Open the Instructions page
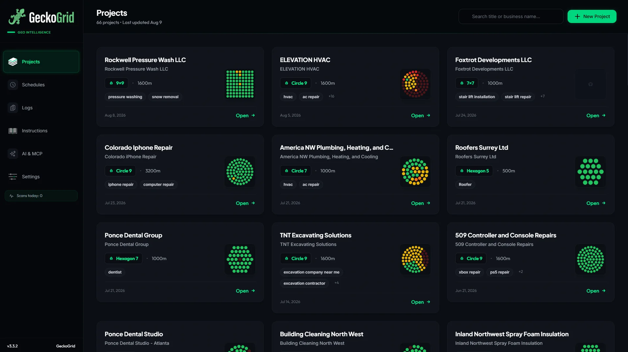Viewport: 628px width, 352px height. click(41, 131)
